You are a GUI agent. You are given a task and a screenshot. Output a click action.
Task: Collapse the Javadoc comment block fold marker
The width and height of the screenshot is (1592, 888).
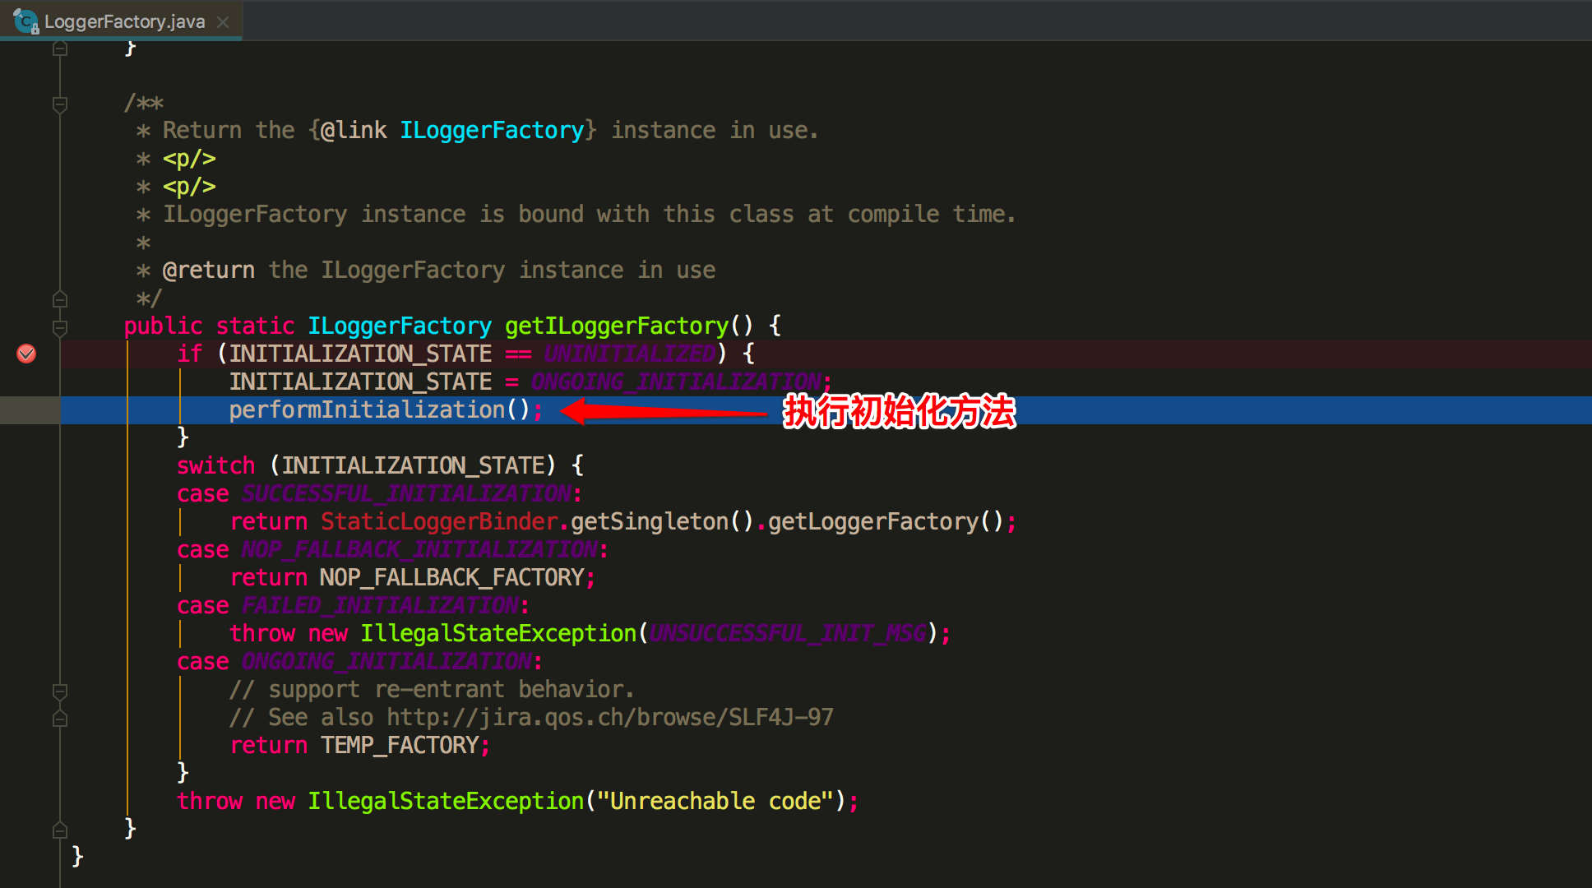[x=58, y=104]
